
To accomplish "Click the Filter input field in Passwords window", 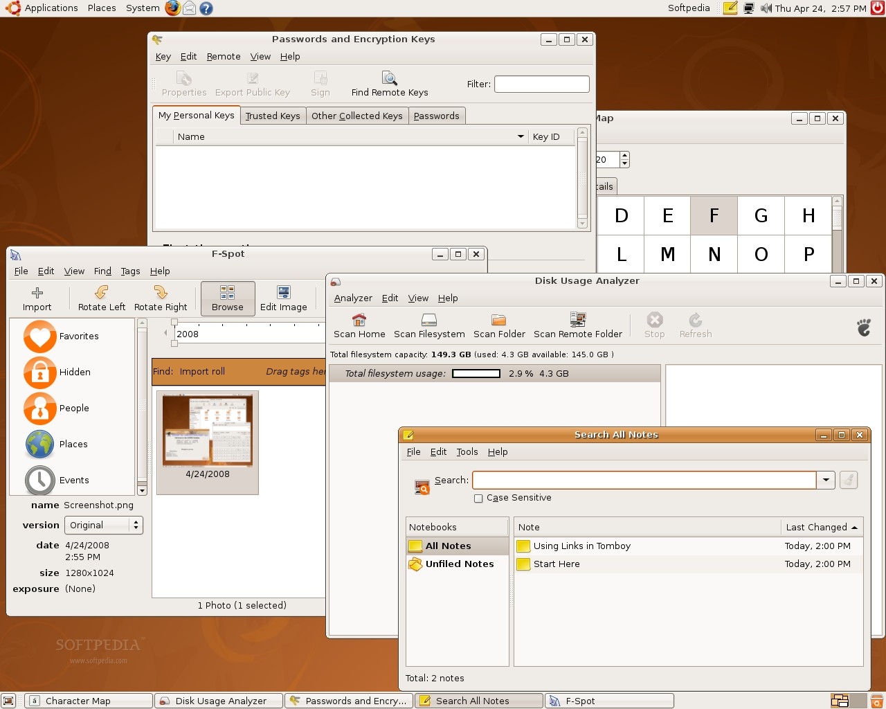I will click(542, 84).
